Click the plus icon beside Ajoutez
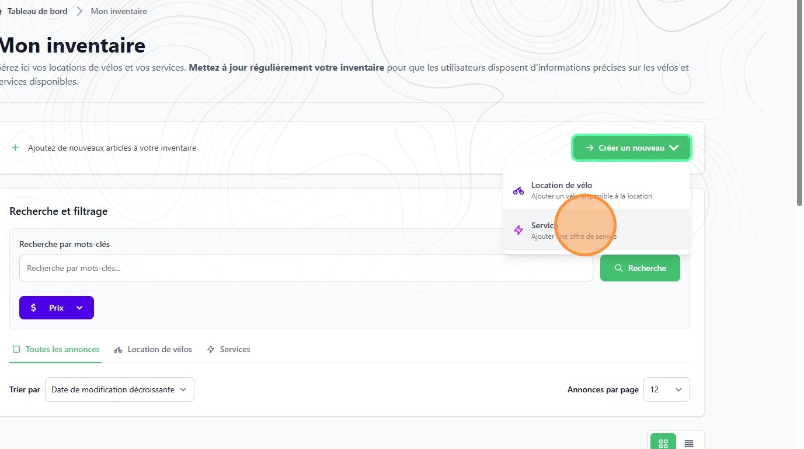Viewport: 804px width, 449px height. click(15, 148)
